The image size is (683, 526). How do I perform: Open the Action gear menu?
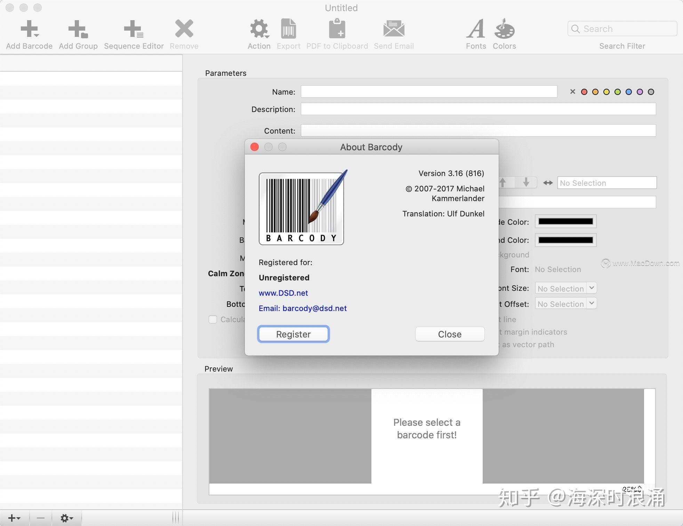pos(259,29)
